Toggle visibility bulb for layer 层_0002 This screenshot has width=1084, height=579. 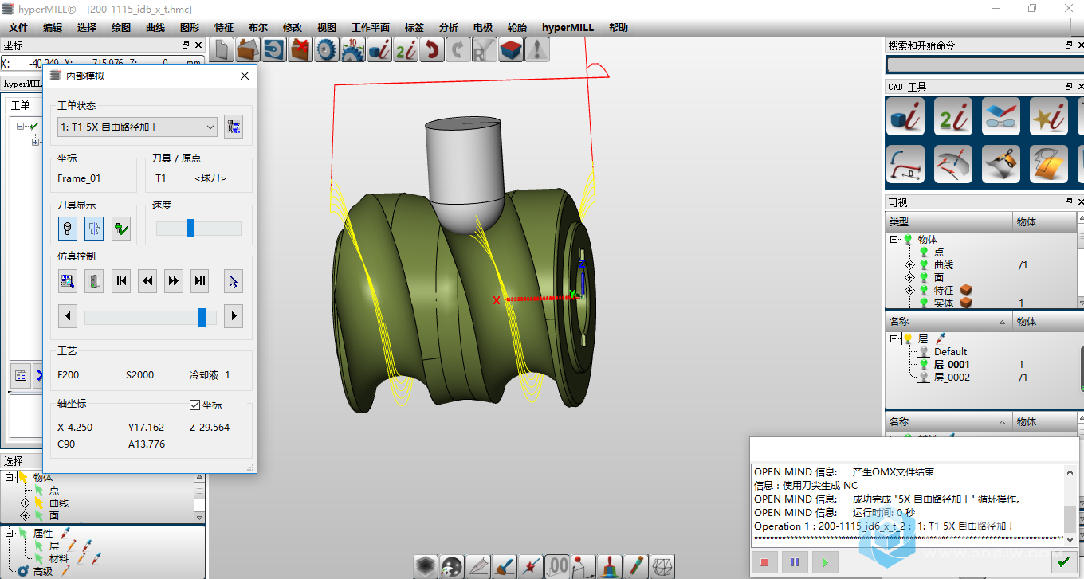[924, 377]
